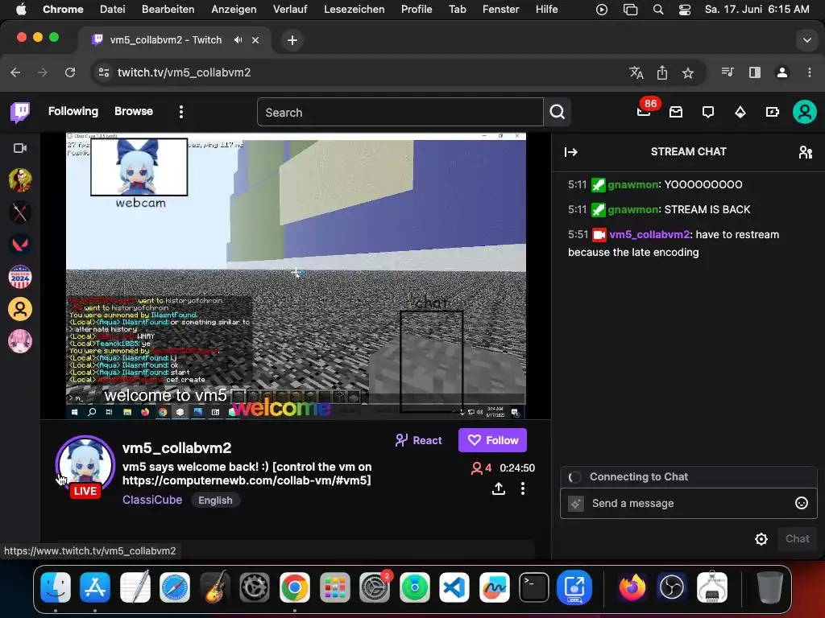The image size is (825, 618).
Task: Open OBS Studio from the Dock
Action: (x=672, y=587)
